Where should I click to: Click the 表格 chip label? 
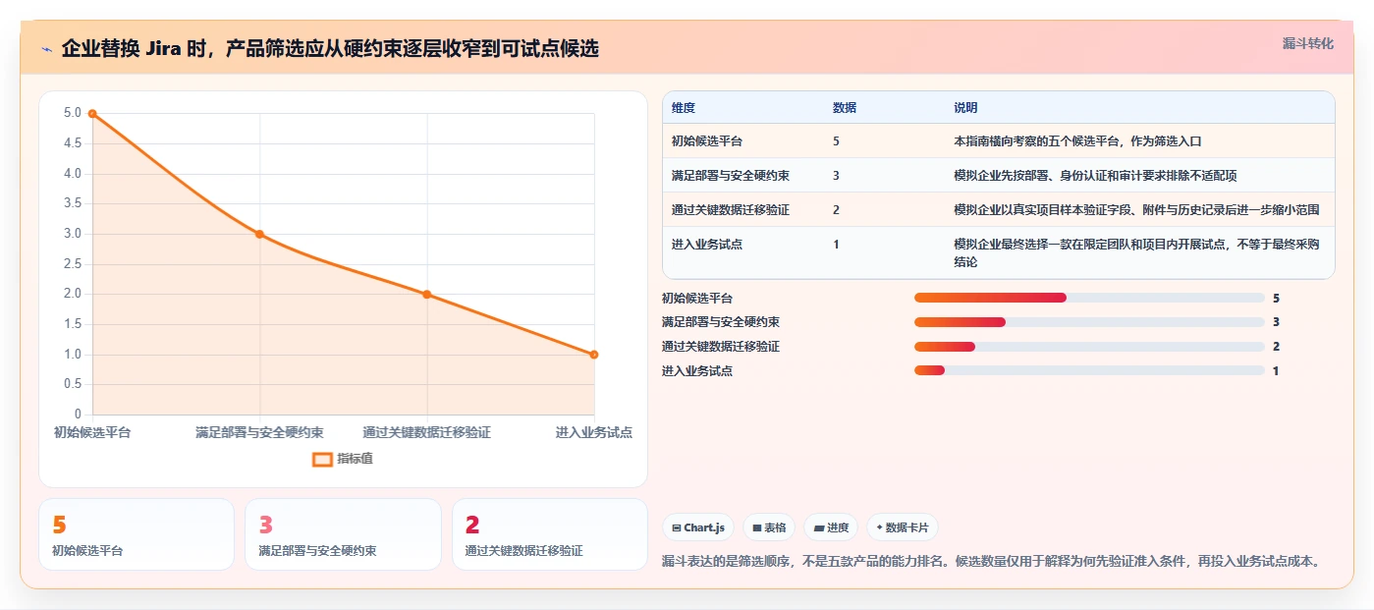tap(776, 528)
